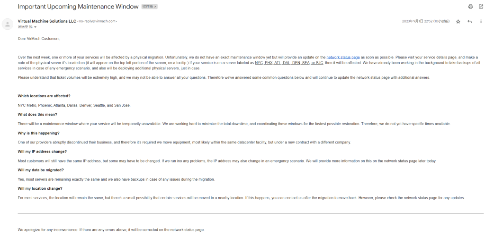The width and height of the screenshot is (485, 236).
Task: Click the subject Important Upcoming Maintenance Window
Action: (x=78, y=7)
